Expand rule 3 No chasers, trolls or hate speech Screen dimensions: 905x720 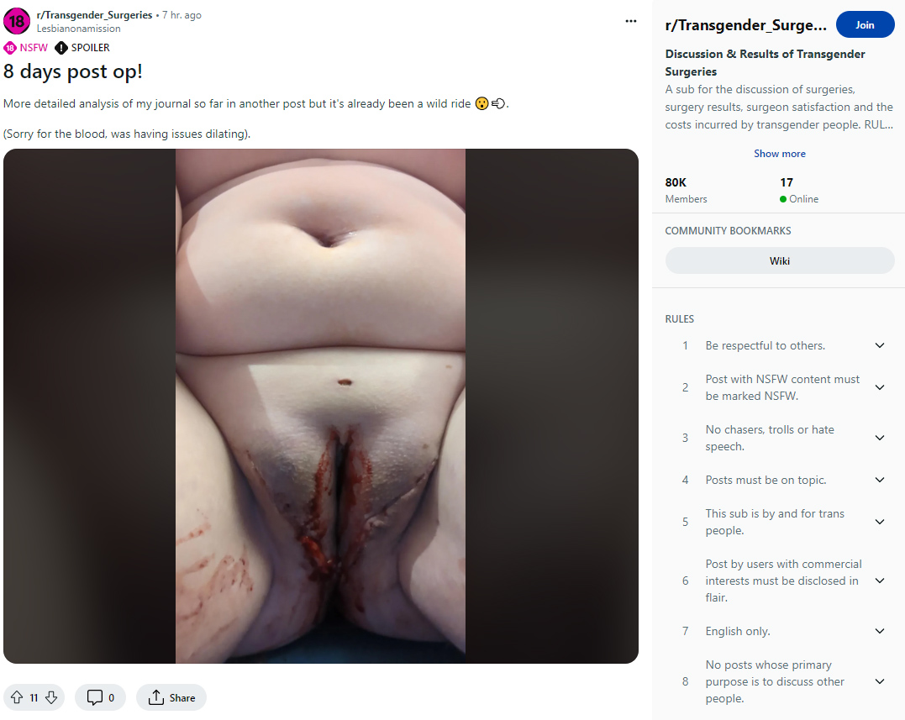point(880,438)
